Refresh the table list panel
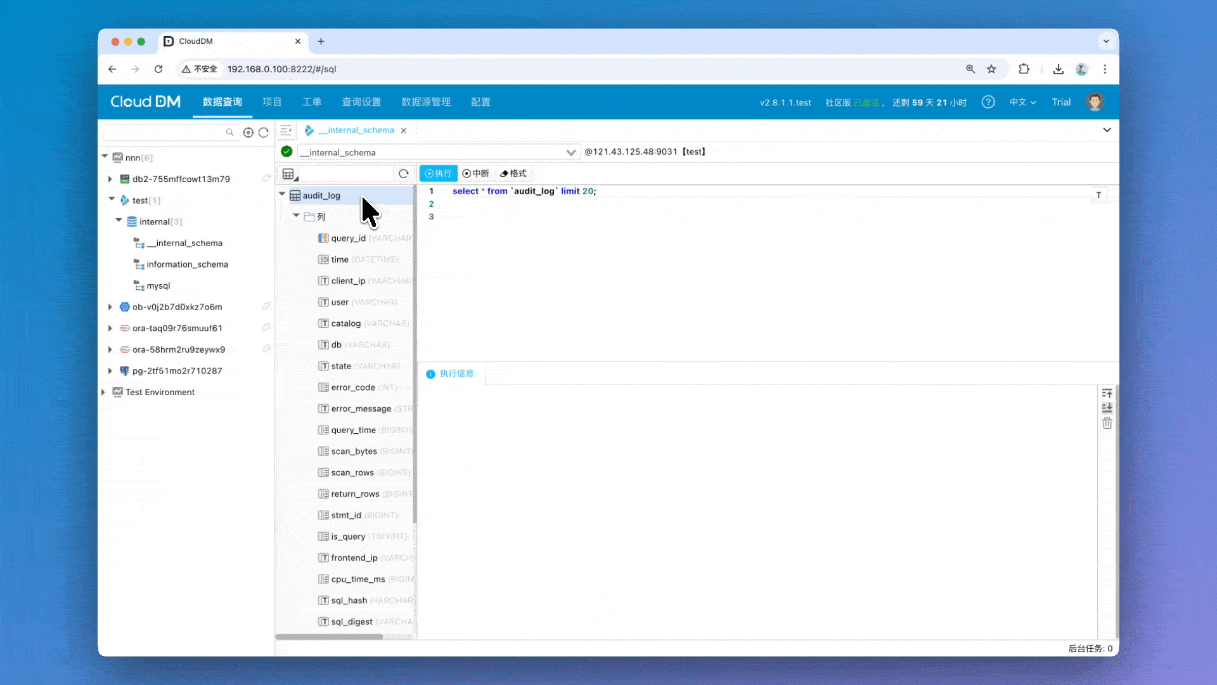1217x685 pixels. [x=403, y=173]
